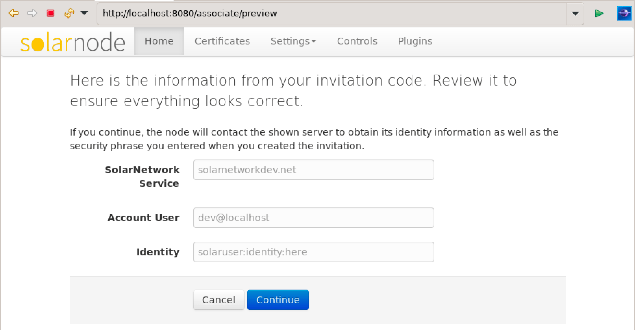Switch to the Certificates tab
Screen dimensions: 635x330
(222, 41)
